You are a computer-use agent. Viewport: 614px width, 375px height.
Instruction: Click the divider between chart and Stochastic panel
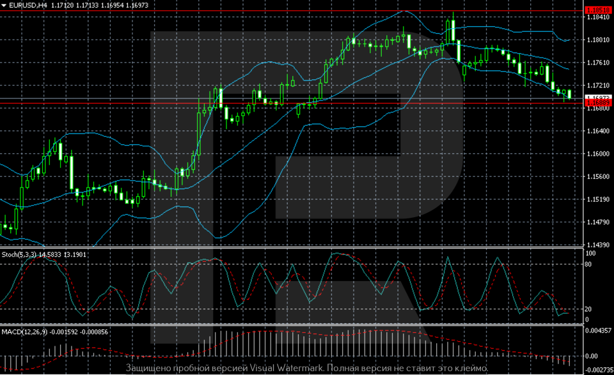tap(288, 248)
